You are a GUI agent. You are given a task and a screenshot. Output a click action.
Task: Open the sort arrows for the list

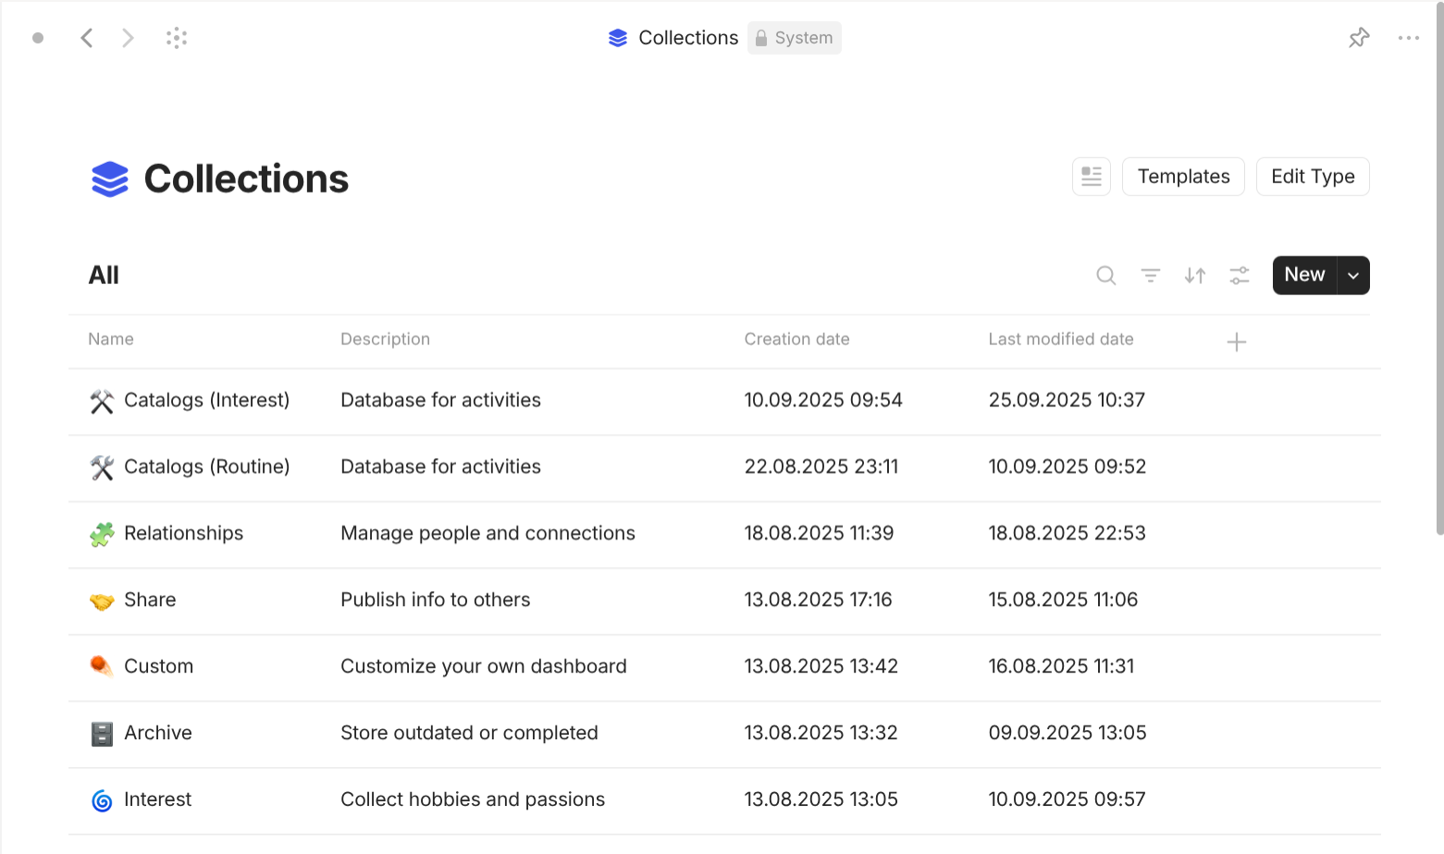1194,276
